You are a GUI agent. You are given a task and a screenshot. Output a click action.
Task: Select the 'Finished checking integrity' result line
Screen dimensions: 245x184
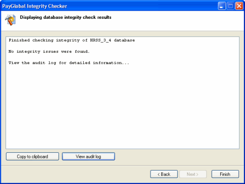tap(72, 40)
